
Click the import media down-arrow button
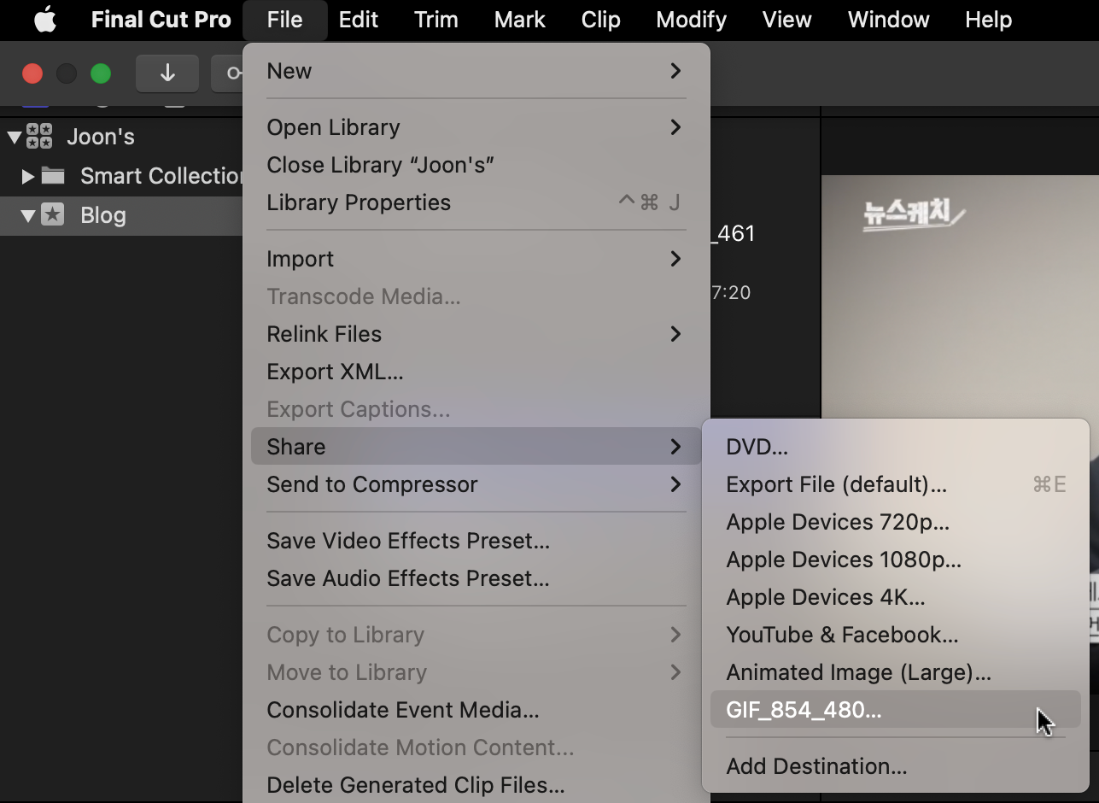click(167, 73)
